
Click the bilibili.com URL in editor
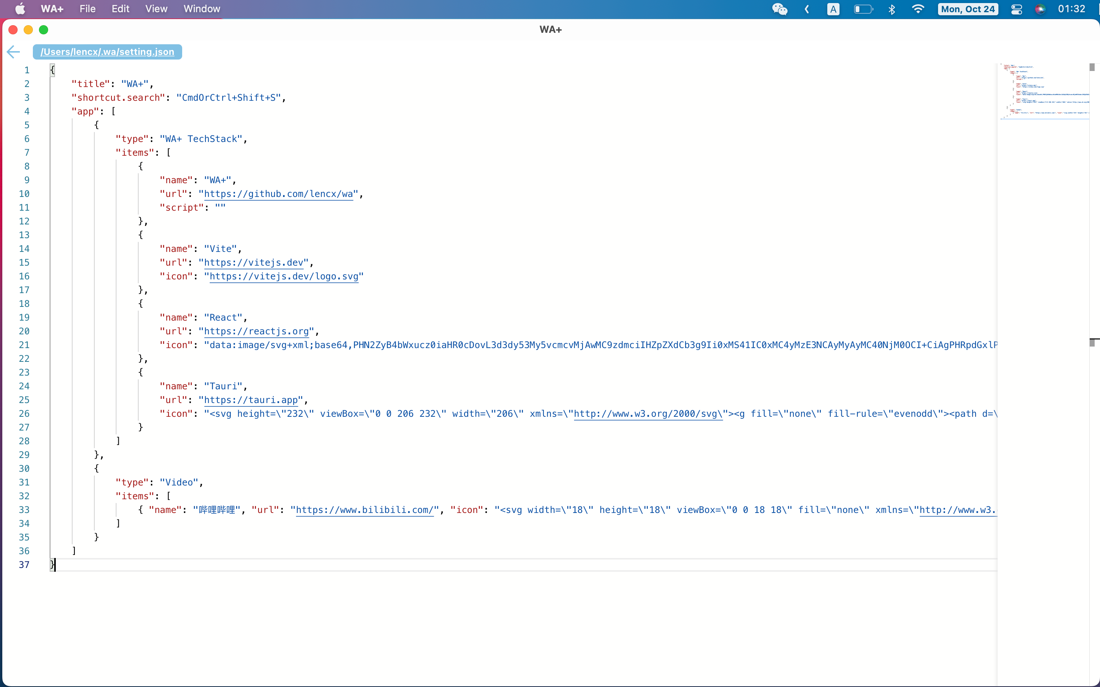click(364, 510)
